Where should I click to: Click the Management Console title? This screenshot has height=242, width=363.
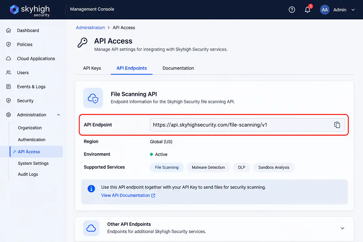[x=92, y=9]
